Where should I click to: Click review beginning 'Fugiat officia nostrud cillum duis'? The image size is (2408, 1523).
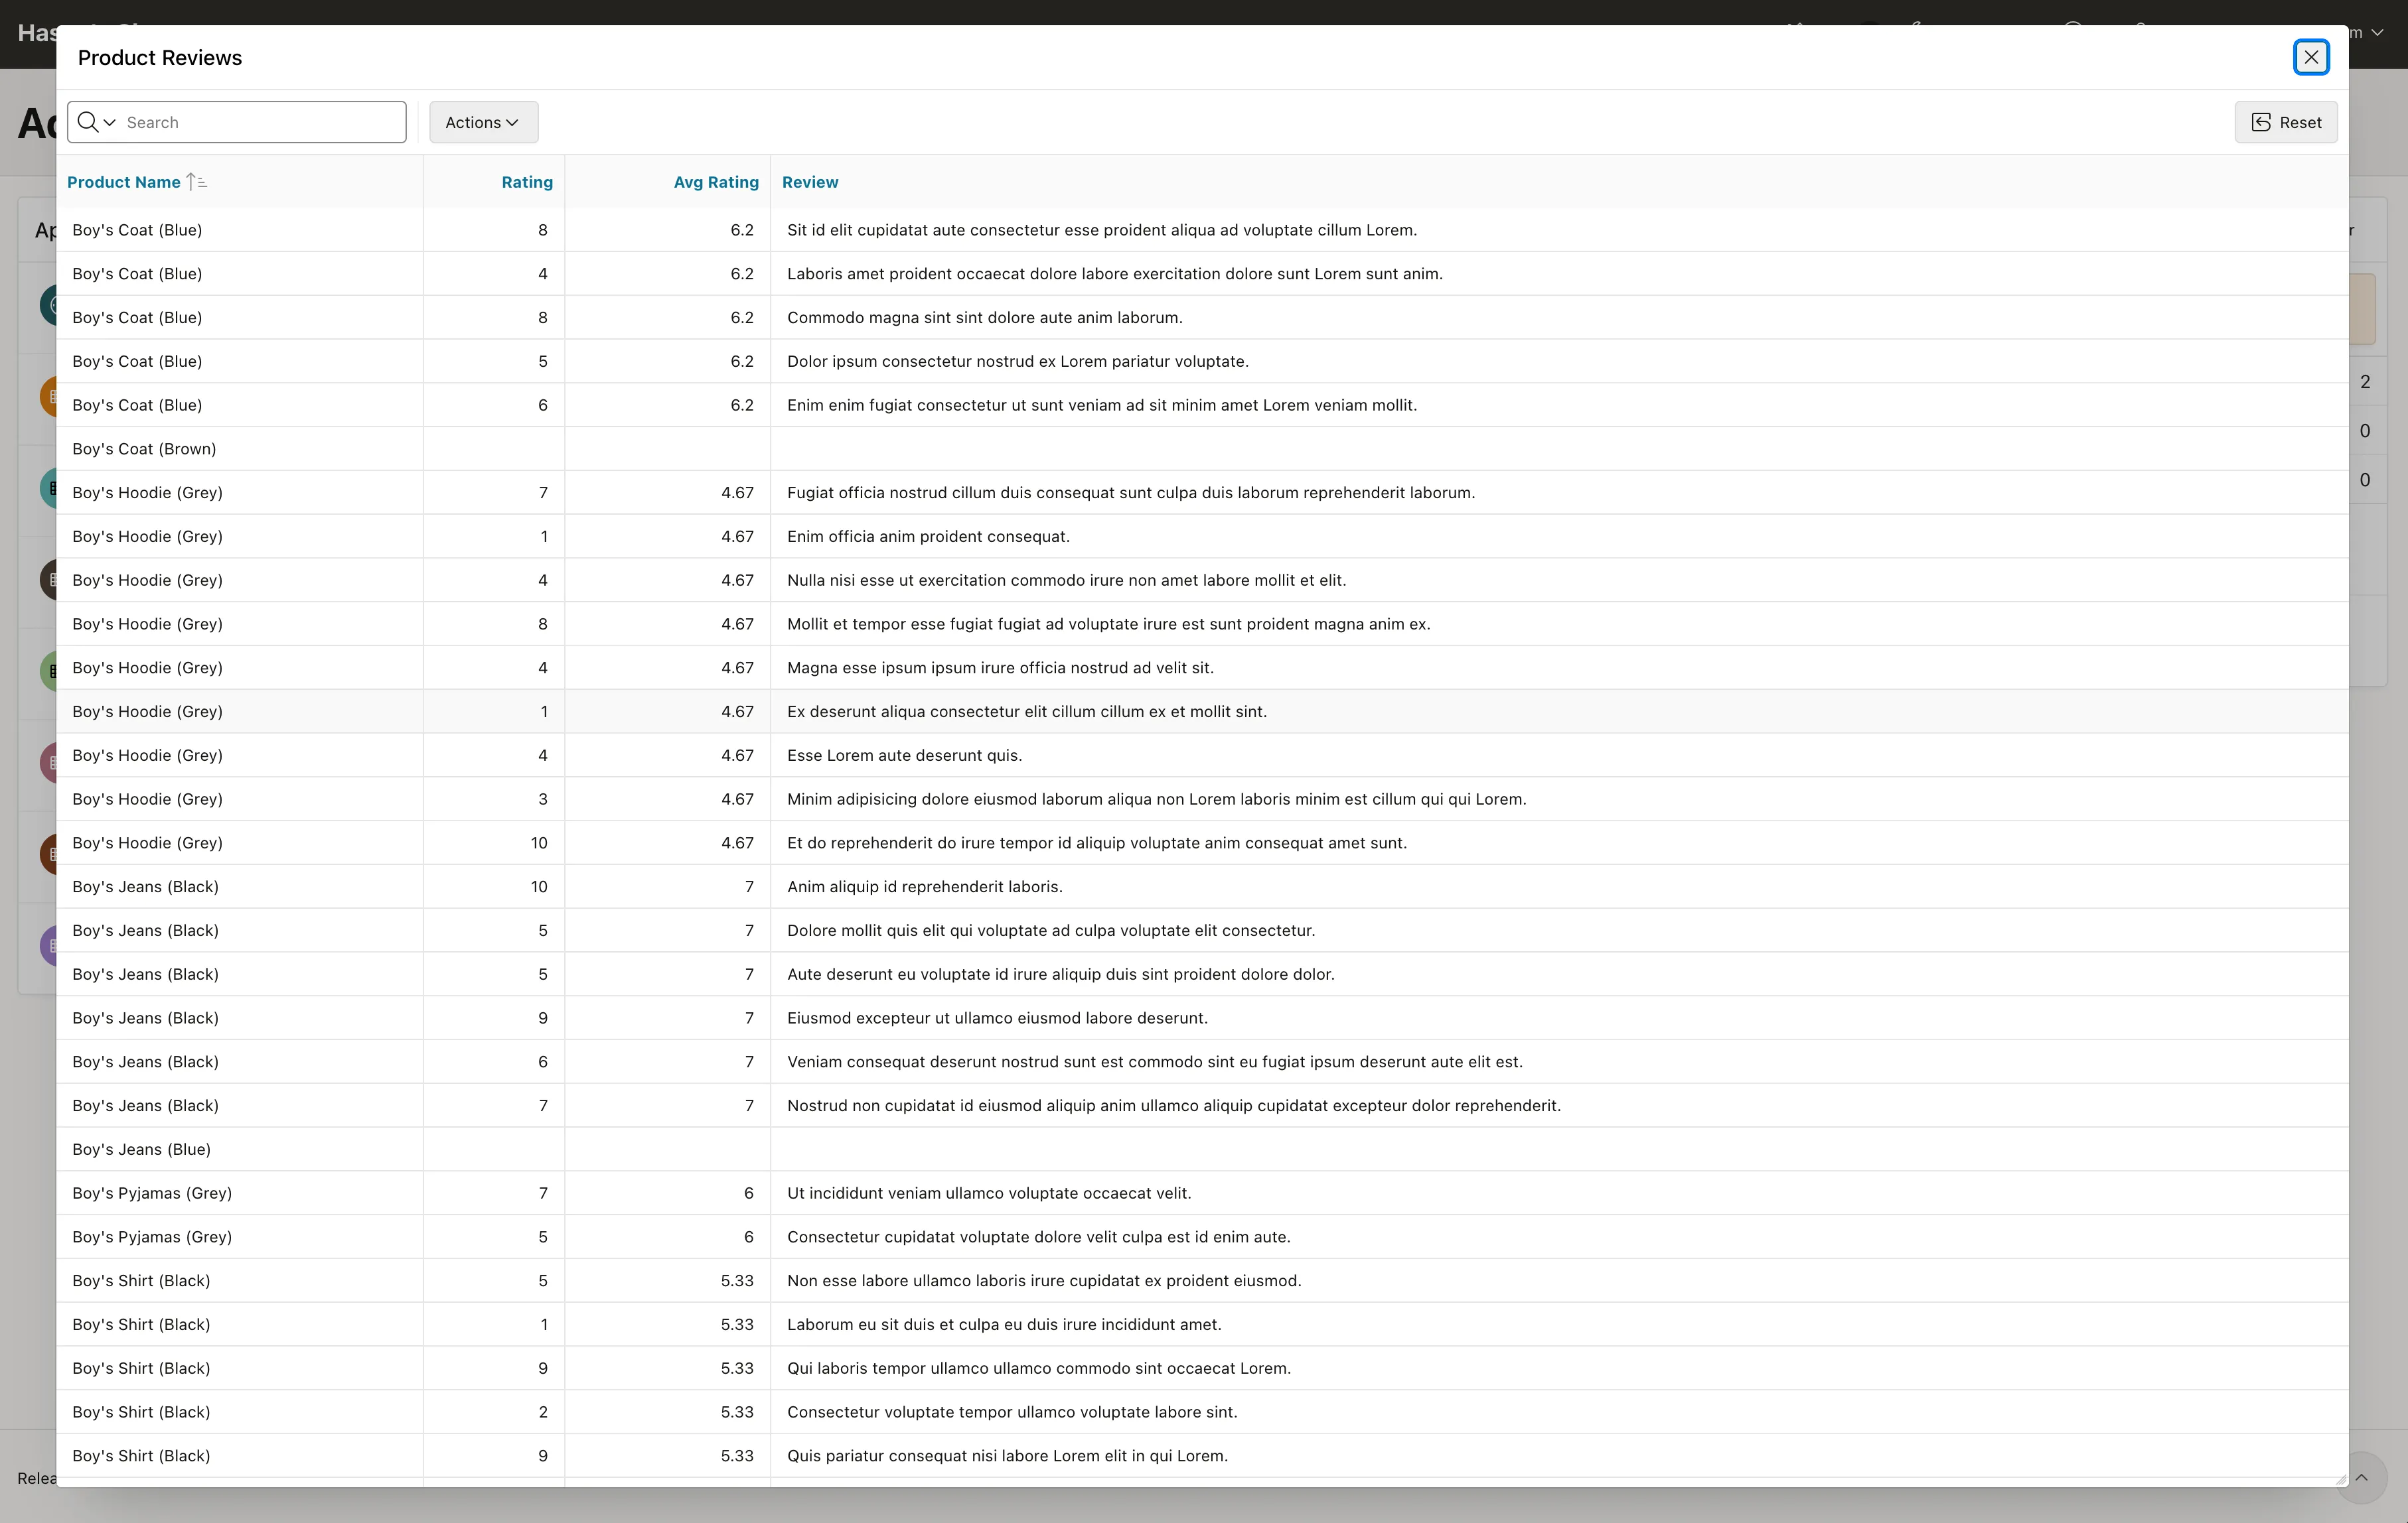point(1131,493)
